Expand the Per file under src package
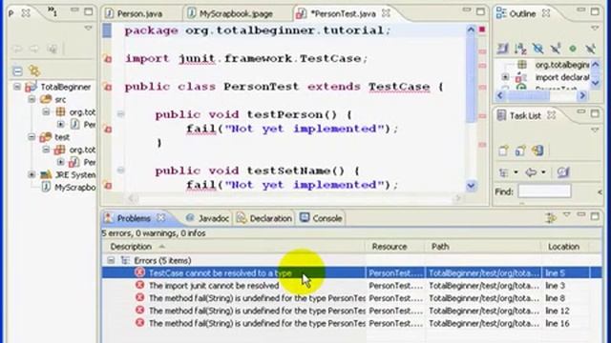611x343 pixels. click(60, 125)
